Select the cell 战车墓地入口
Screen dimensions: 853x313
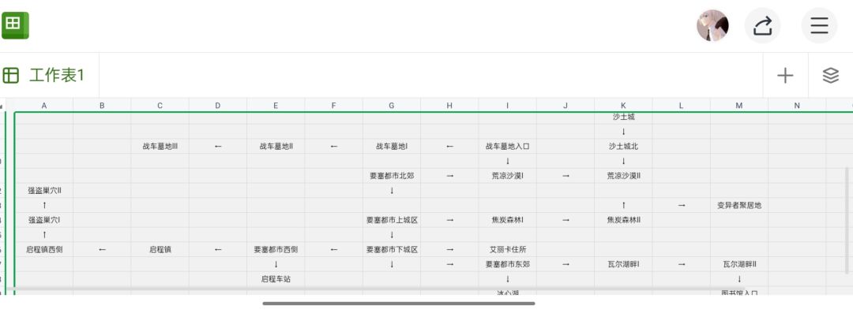tap(508, 146)
